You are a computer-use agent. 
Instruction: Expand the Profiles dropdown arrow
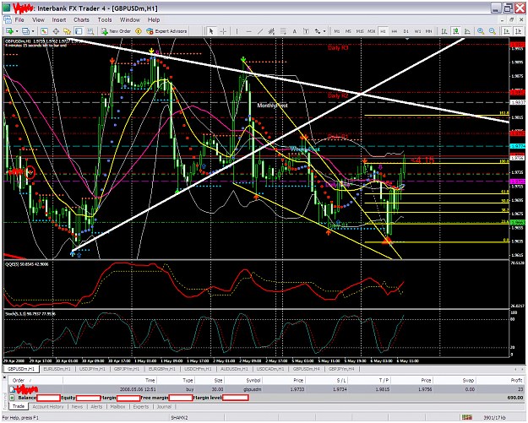tap(33, 31)
